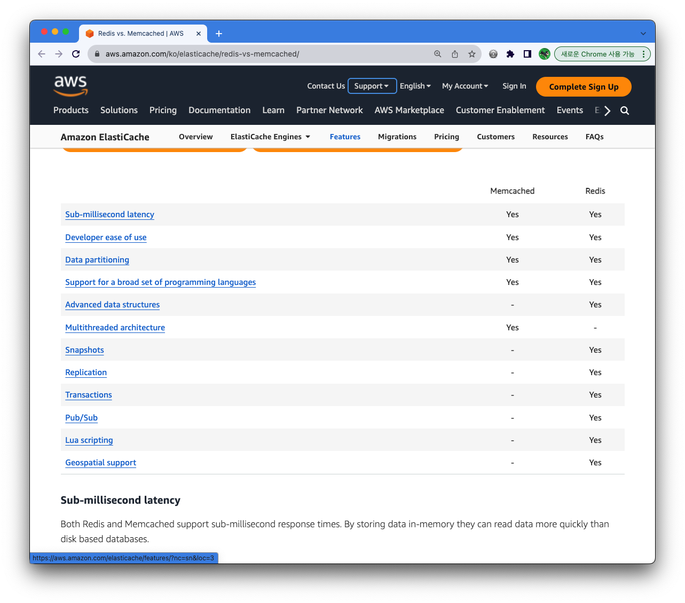This screenshot has height=603, width=685.
Task: Reload the page
Action: 76,54
